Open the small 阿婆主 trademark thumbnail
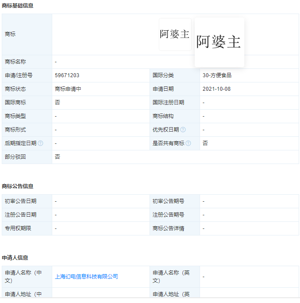The height and width of the screenshot is (303, 300). point(175,34)
